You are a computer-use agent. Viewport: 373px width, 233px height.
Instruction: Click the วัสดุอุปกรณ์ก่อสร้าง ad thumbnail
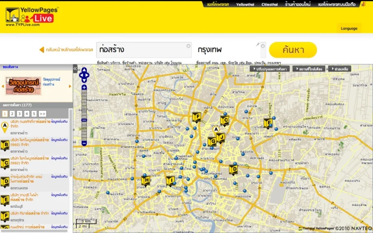pos(23,86)
